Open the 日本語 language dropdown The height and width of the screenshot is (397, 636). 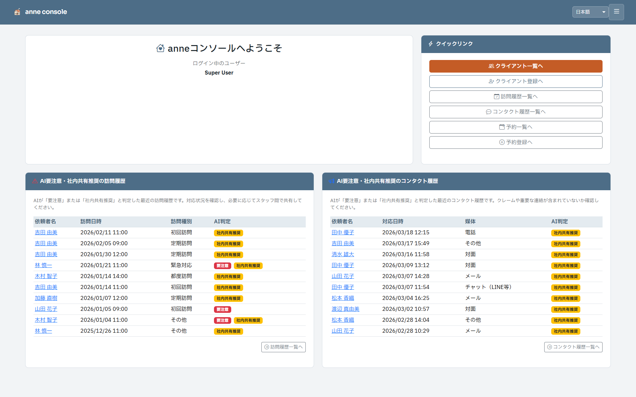pos(590,12)
